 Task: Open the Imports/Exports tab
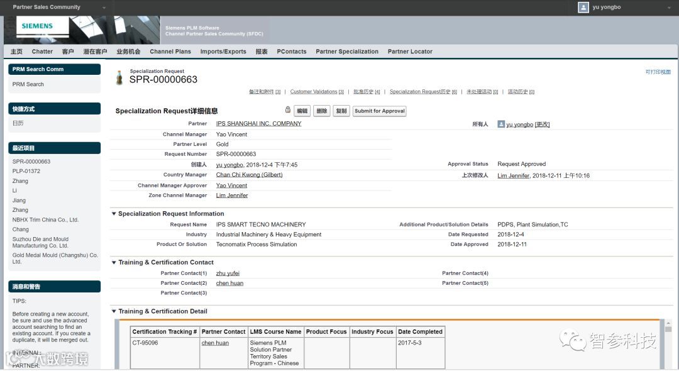[223, 52]
